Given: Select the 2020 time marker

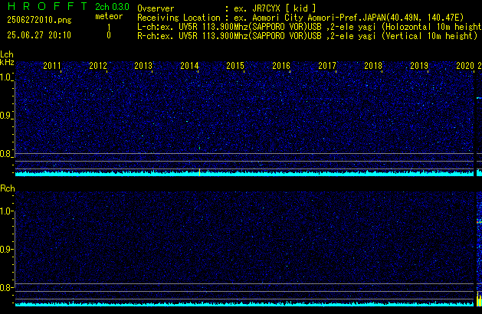Looking at the screenshot, I should coord(465,66).
